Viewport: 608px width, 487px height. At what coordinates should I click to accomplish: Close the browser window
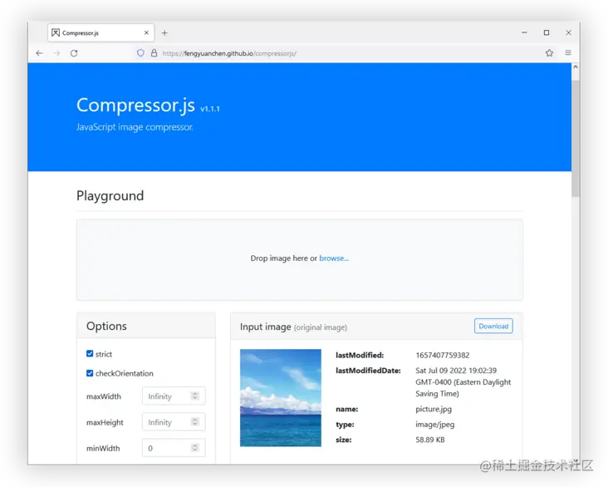568,32
